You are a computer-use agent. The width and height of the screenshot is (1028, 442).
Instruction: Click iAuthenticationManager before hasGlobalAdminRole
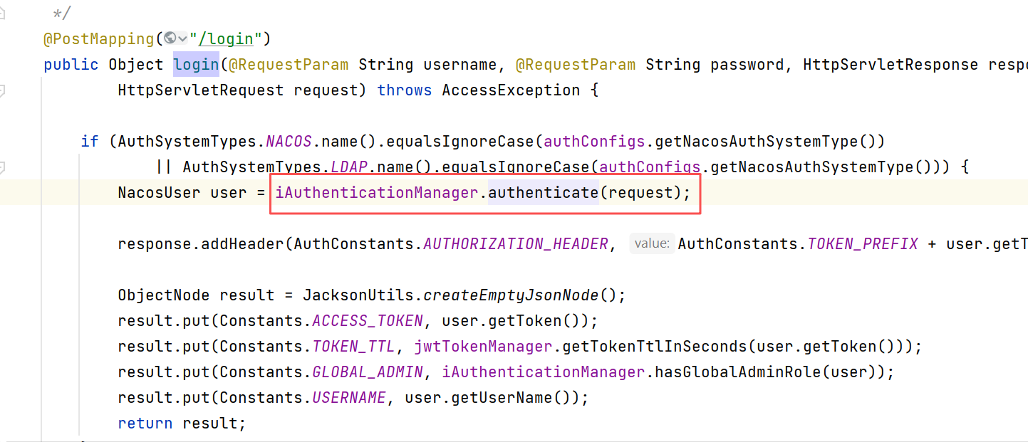[544, 372]
